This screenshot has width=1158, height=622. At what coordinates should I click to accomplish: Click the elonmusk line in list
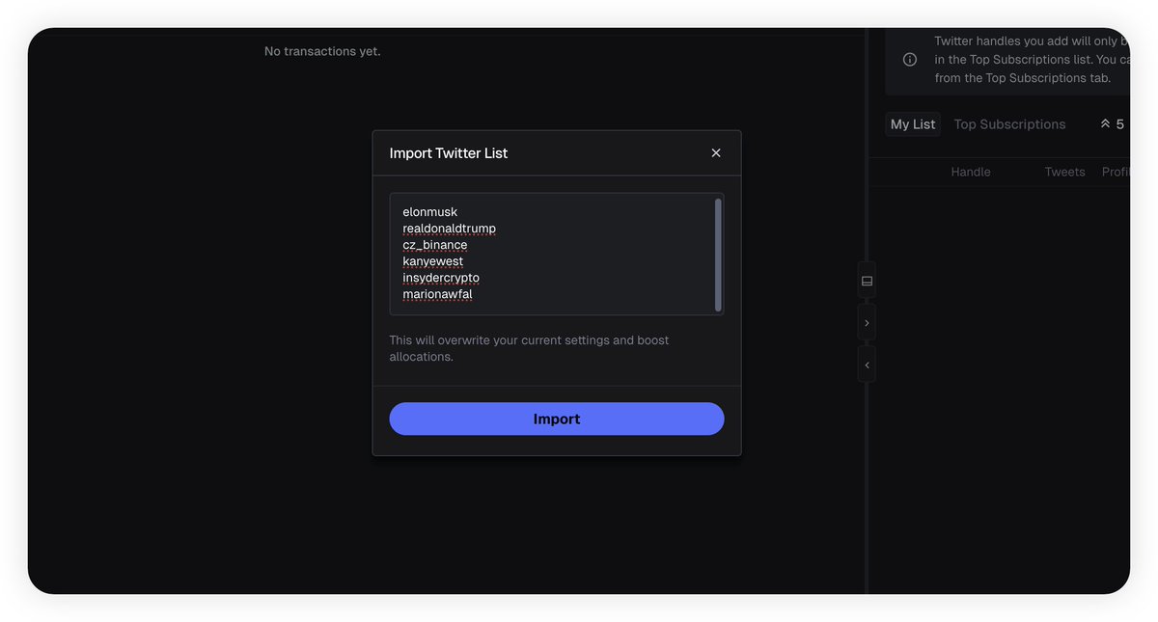click(x=430, y=212)
